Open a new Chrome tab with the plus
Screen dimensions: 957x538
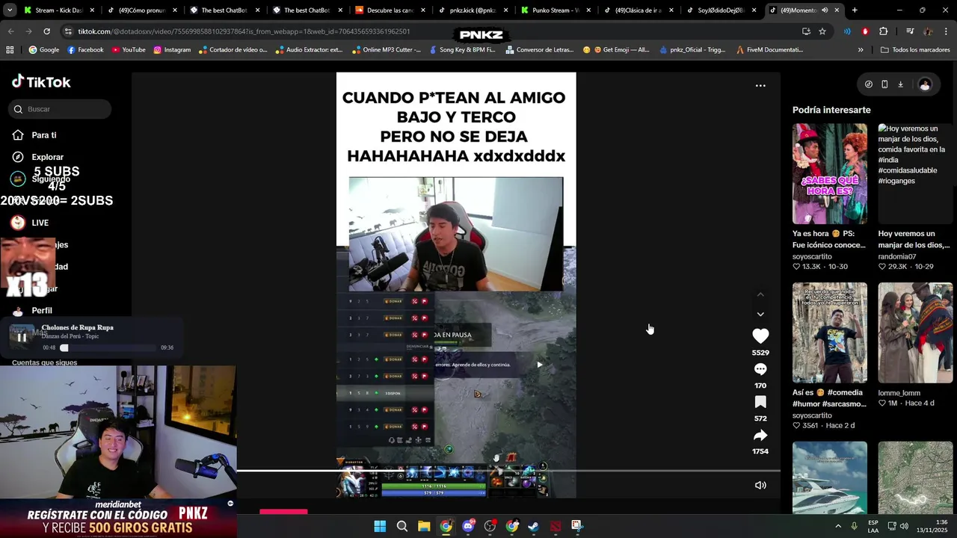click(855, 10)
